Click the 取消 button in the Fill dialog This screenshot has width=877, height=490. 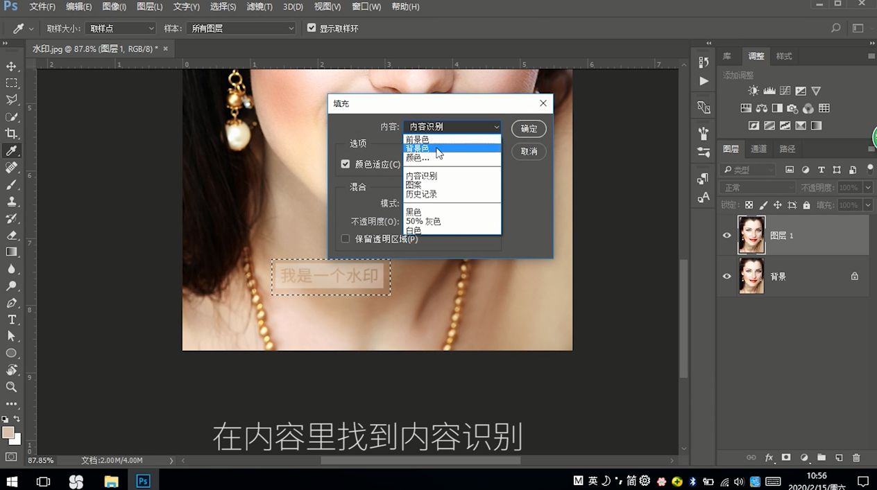coord(529,151)
